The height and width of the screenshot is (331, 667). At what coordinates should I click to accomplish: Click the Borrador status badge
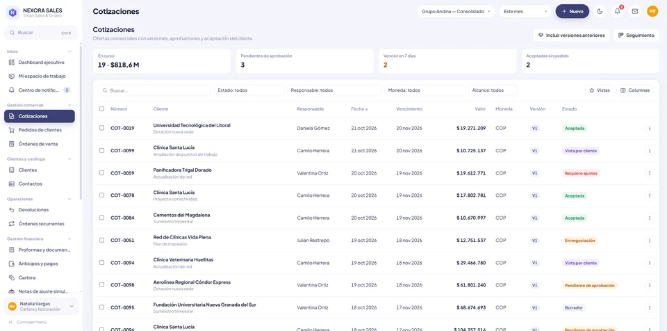pos(573,307)
